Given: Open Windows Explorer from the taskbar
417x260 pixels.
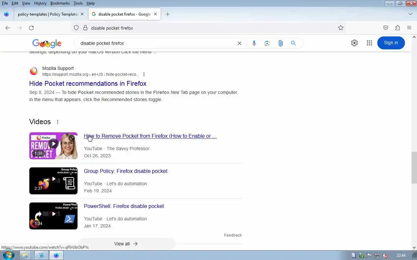Looking at the screenshot, I should [25, 255].
